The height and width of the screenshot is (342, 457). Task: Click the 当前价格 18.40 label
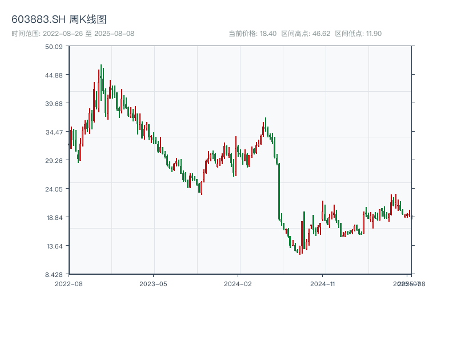(x=252, y=34)
